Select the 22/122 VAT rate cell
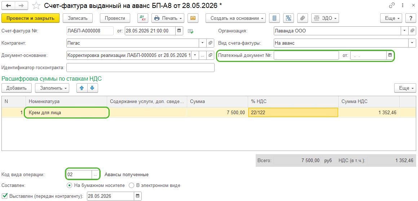Viewport: 418px width, 201px height. (293, 113)
